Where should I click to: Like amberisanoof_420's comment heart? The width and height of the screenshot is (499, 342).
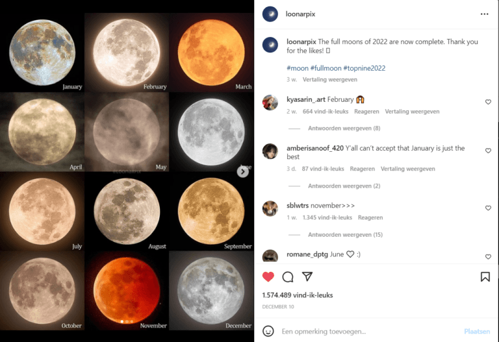coord(488,151)
